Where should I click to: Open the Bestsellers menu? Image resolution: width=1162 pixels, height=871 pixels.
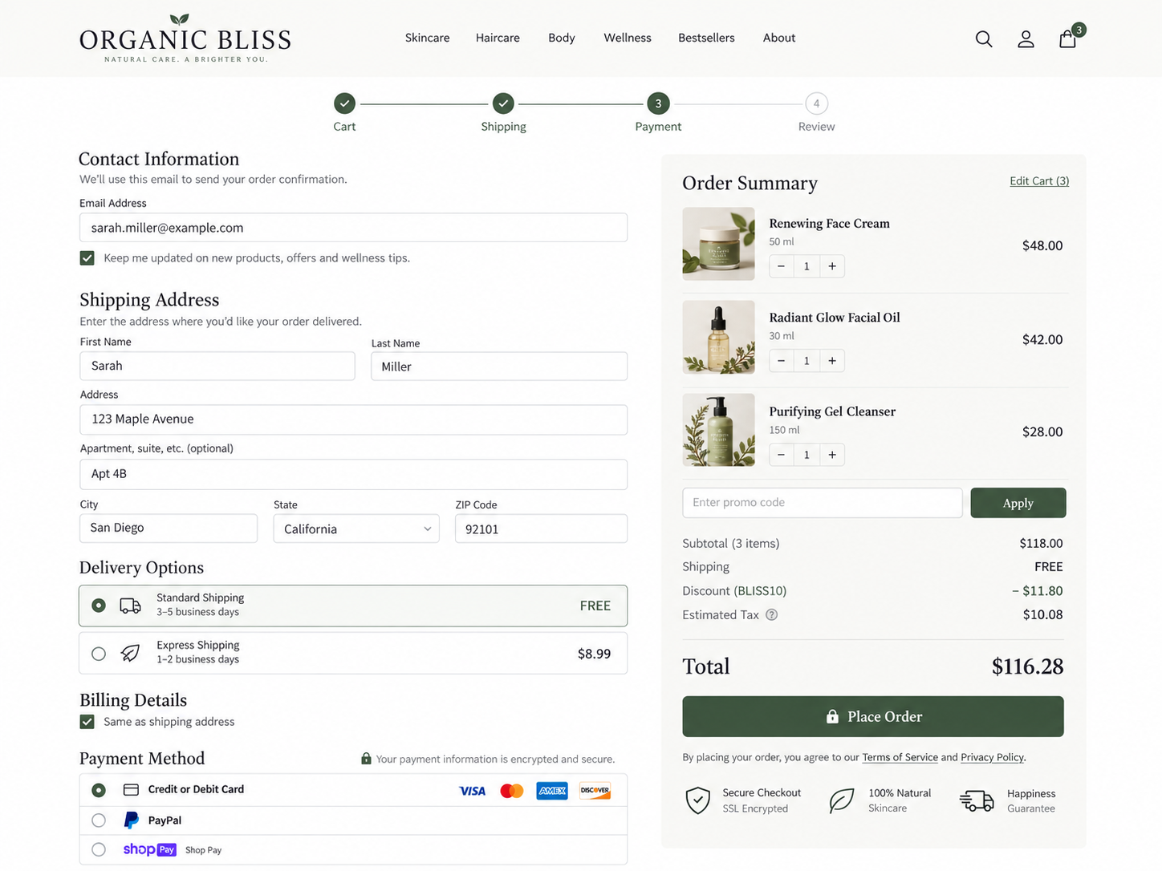coord(706,38)
